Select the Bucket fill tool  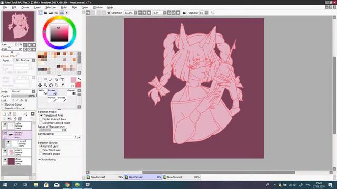click(52, 92)
